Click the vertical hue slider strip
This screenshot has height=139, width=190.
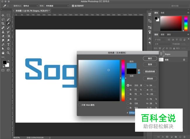coord(123,80)
